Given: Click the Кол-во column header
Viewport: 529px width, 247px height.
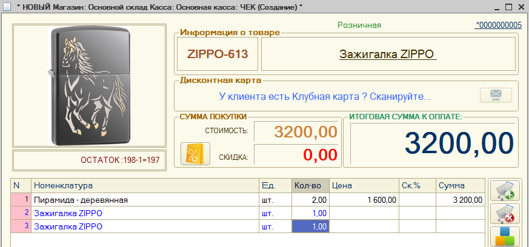Looking at the screenshot, I should [x=310, y=185].
